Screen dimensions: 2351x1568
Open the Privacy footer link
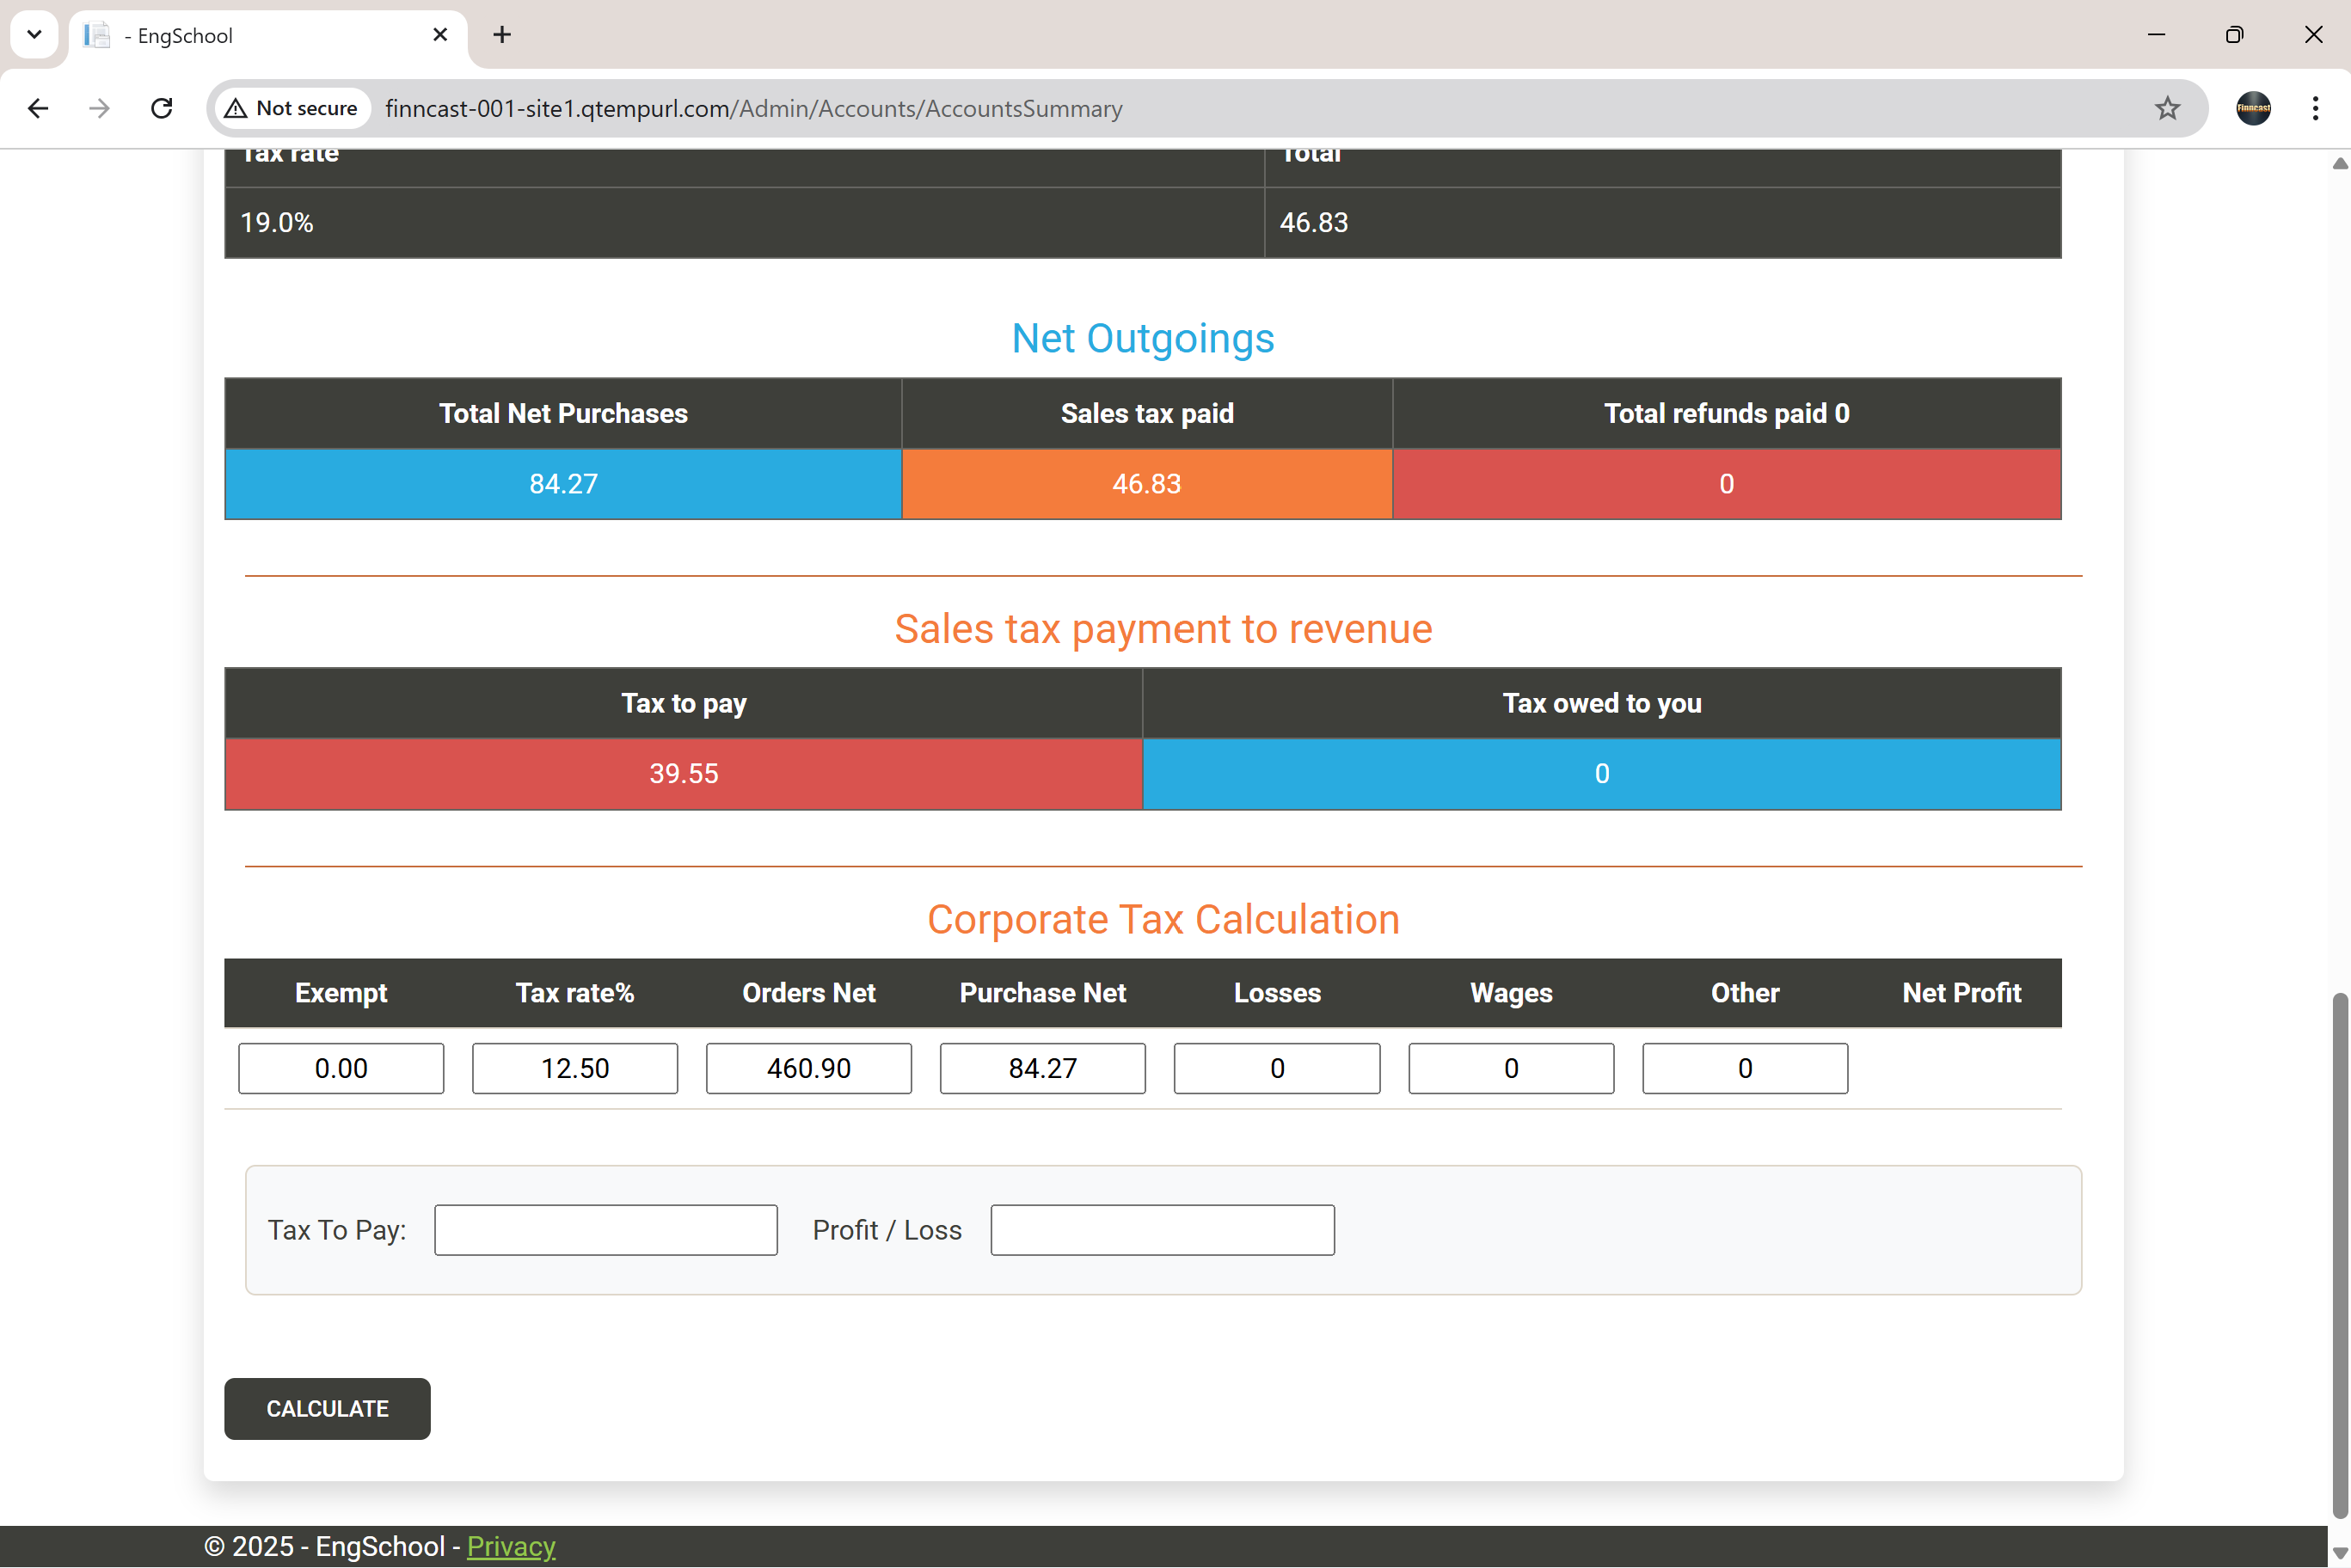click(x=510, y=1546)
